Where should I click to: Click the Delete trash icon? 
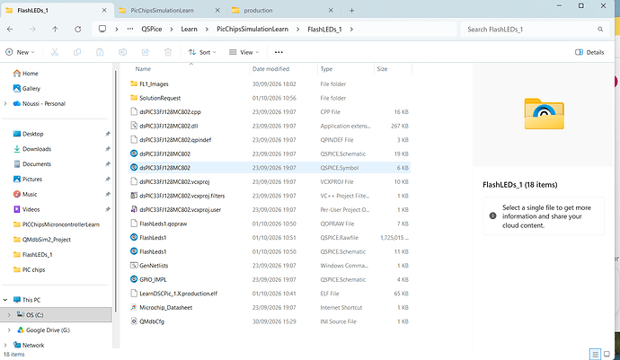coord(168,52)
